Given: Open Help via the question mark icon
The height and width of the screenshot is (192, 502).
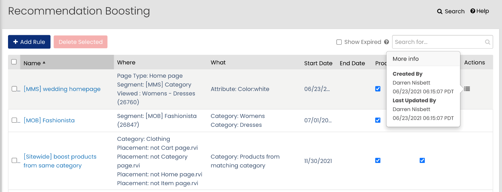Looking at the screenshot, I should [473, 11].
